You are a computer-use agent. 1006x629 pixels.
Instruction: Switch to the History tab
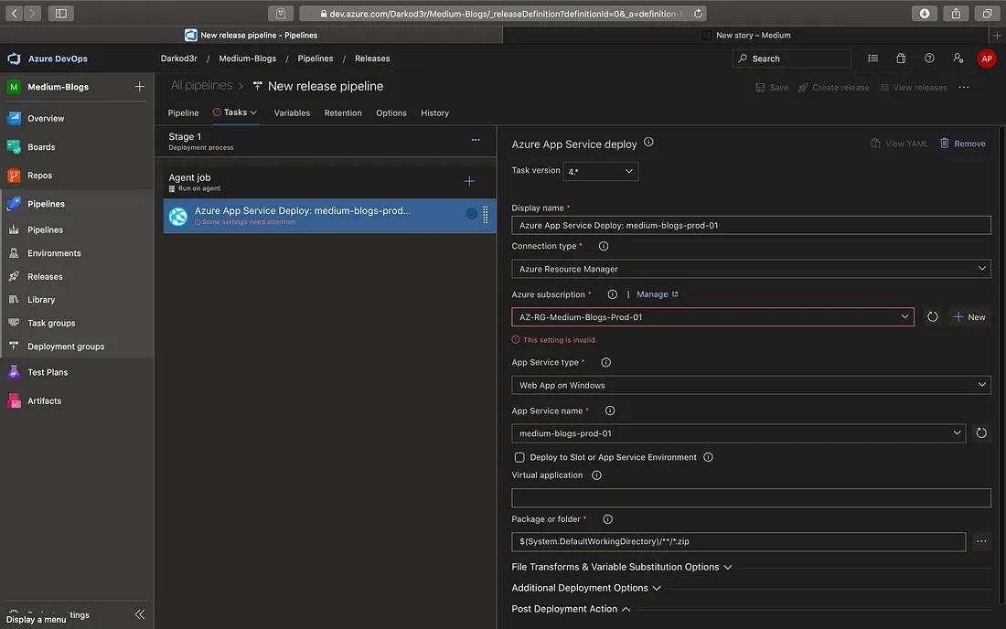click(434, 112)
